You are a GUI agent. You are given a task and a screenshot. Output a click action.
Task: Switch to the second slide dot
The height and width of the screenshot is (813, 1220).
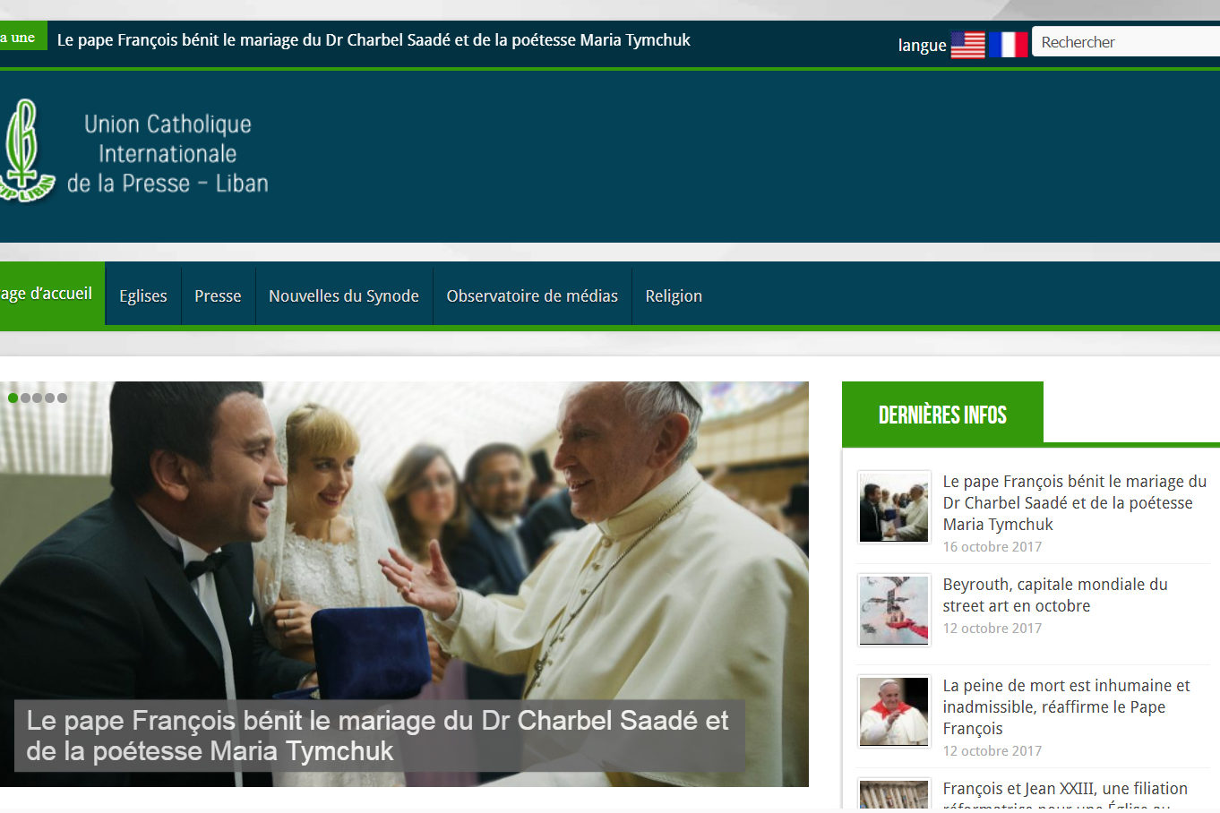click(x=25, y=398)
